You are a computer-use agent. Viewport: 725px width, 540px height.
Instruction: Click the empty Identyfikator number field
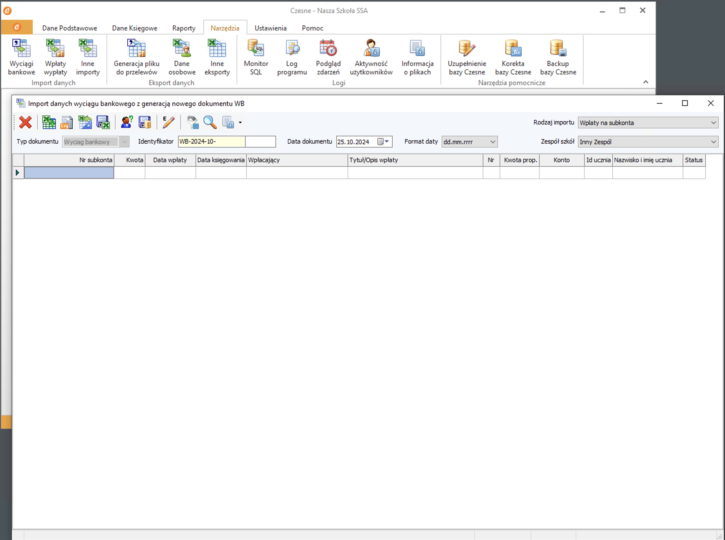(260, 142)
